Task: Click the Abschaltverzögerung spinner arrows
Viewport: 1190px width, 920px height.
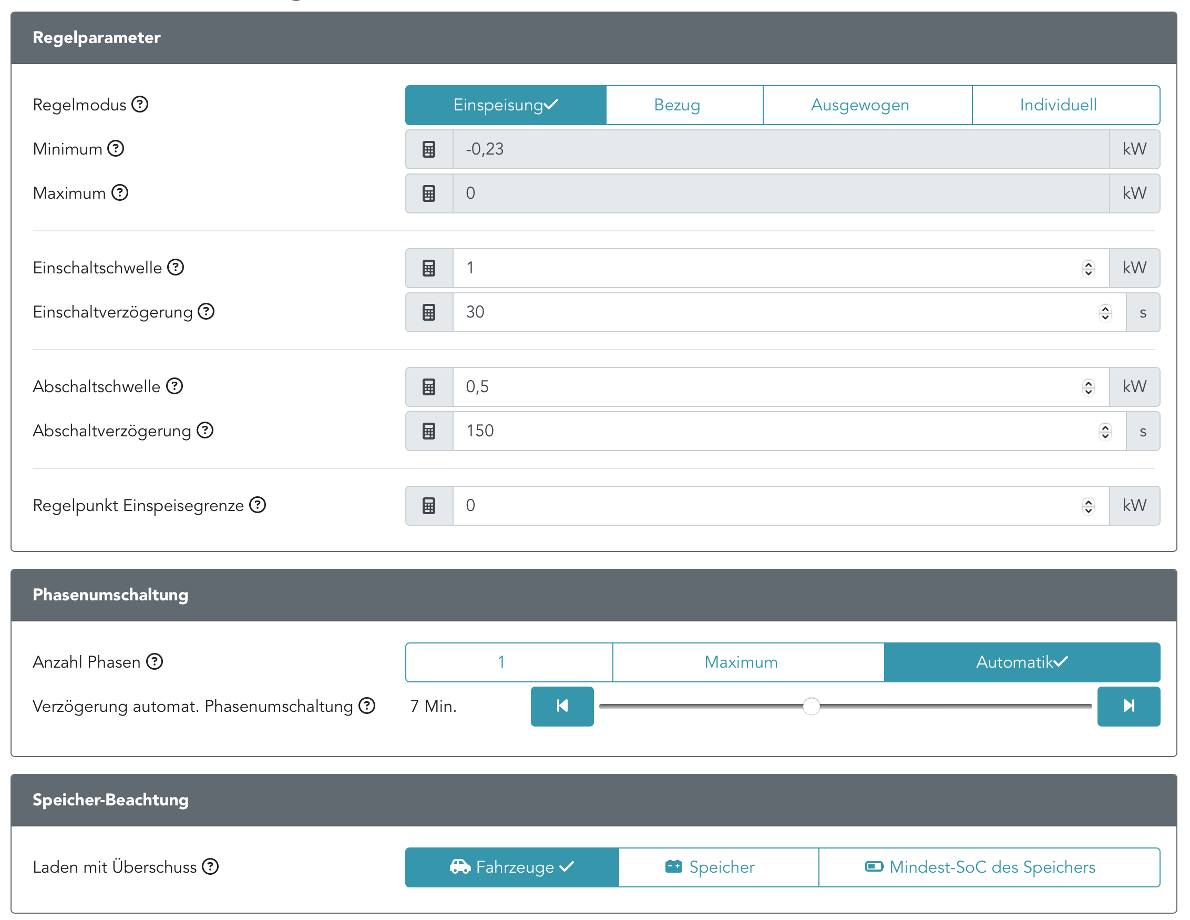Action: (1105, 431)
